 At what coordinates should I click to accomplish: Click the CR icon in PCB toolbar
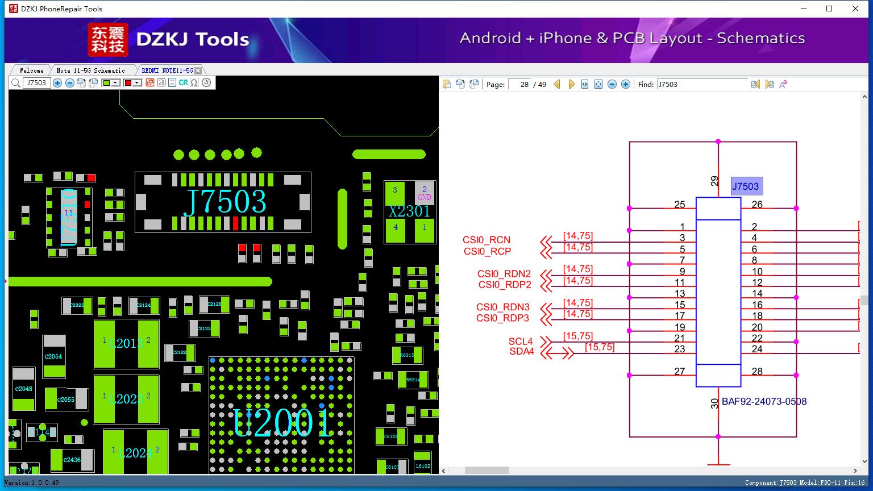click(x=183, y=83)
